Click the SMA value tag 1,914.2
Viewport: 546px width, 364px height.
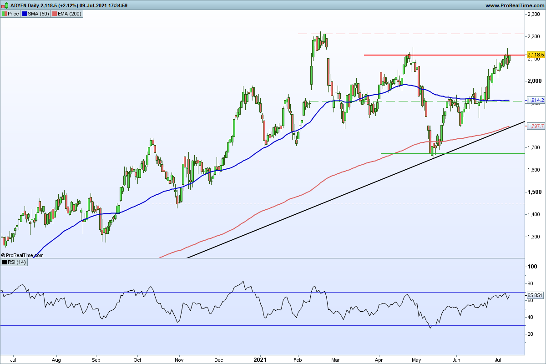(536, 100)
